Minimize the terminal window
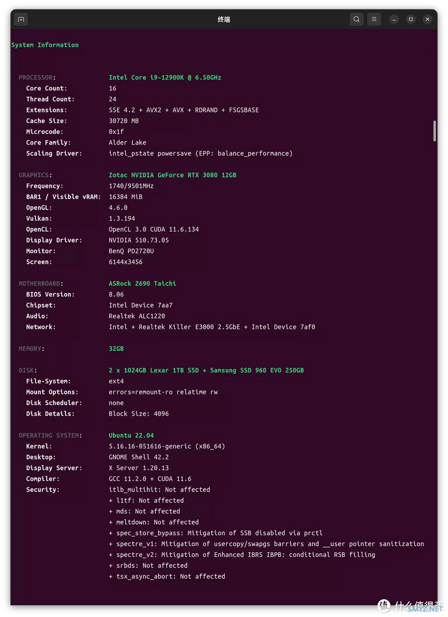Viewport: 448px width, 617px height. point(394,19)
